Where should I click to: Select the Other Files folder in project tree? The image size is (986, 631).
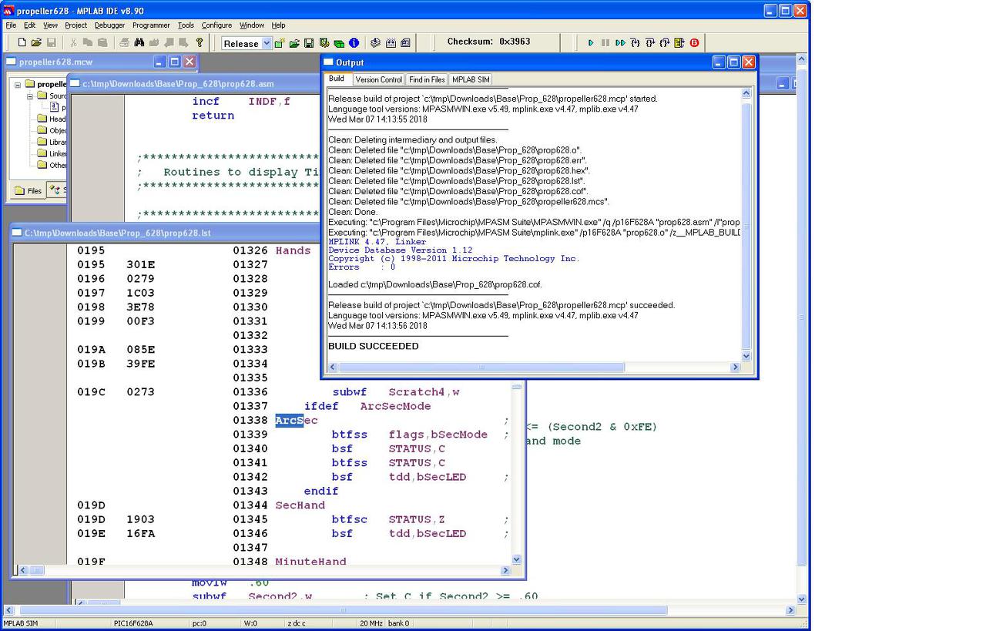[x=52, y=165]
